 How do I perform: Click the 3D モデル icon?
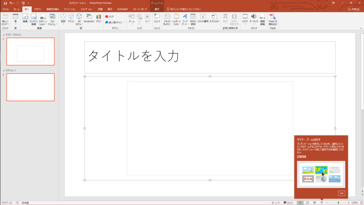(79, 16)
